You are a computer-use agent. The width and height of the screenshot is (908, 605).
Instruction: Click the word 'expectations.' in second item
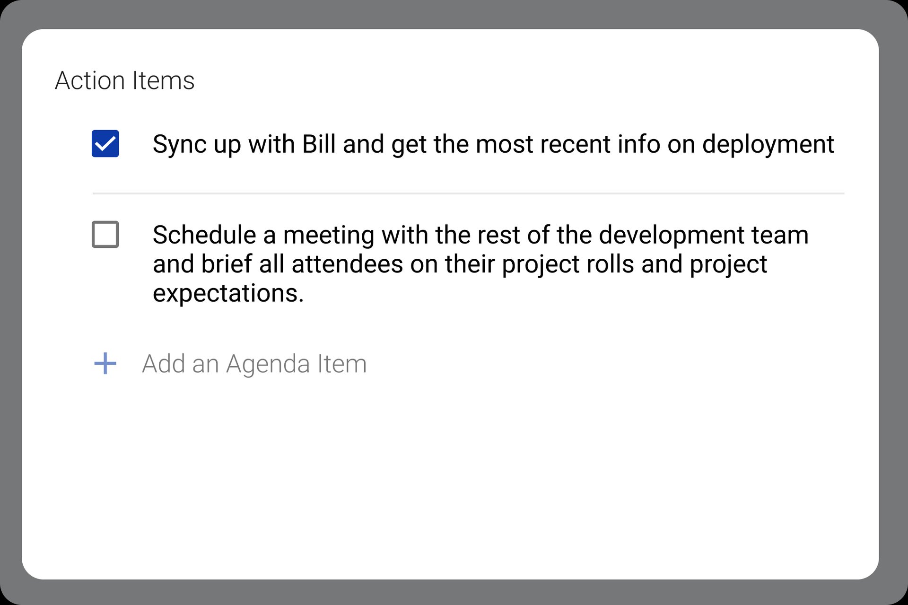click(228, 293)
